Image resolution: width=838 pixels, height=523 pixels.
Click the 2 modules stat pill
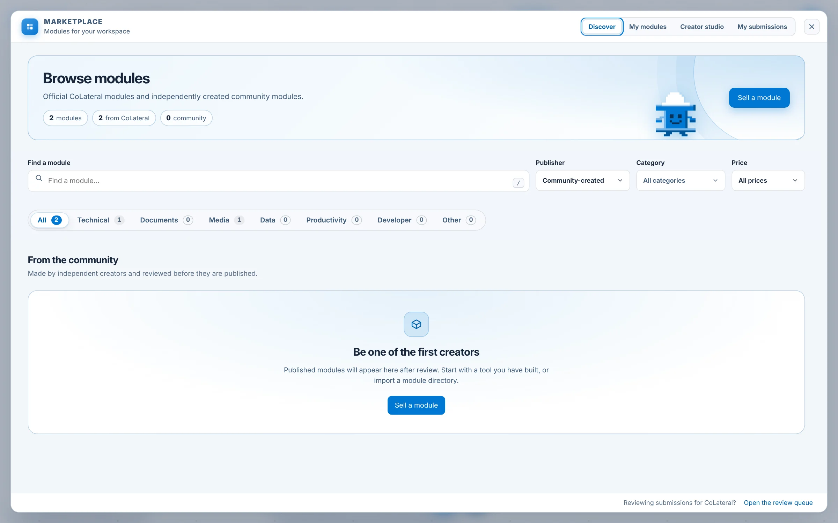pyautogui.click(x=65, y=118)
